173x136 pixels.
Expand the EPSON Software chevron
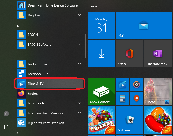pos(80,44)
